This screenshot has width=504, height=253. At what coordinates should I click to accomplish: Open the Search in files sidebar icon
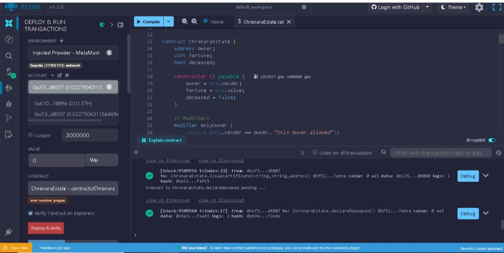(9, 56)
